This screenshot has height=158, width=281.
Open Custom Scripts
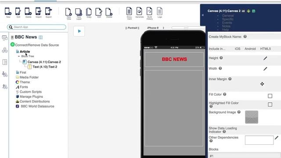pyautogui.click(x=31, y=92)
